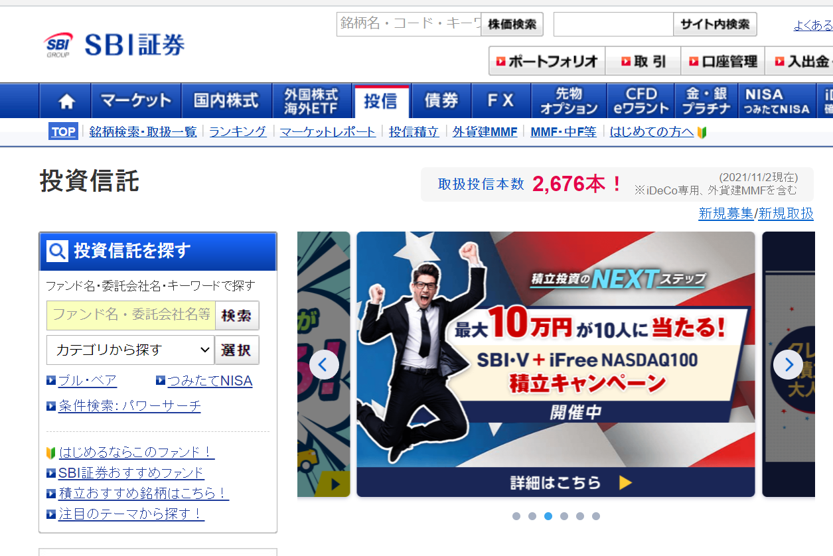
Task: Open the 国内株式 tab
Action: point(226,101)
